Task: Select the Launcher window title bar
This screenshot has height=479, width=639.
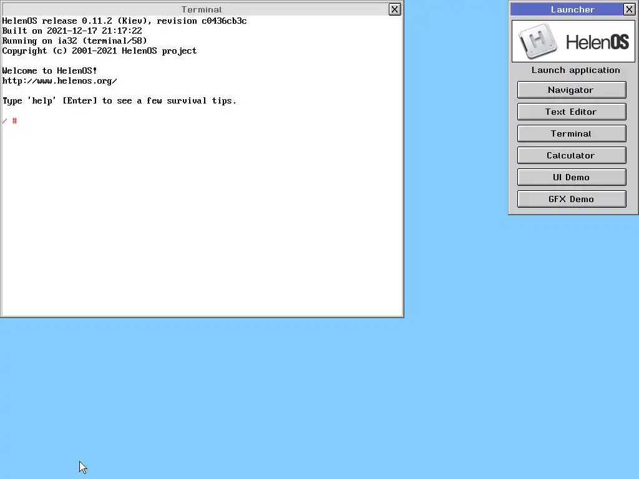Action: click(x=567, y=9)
